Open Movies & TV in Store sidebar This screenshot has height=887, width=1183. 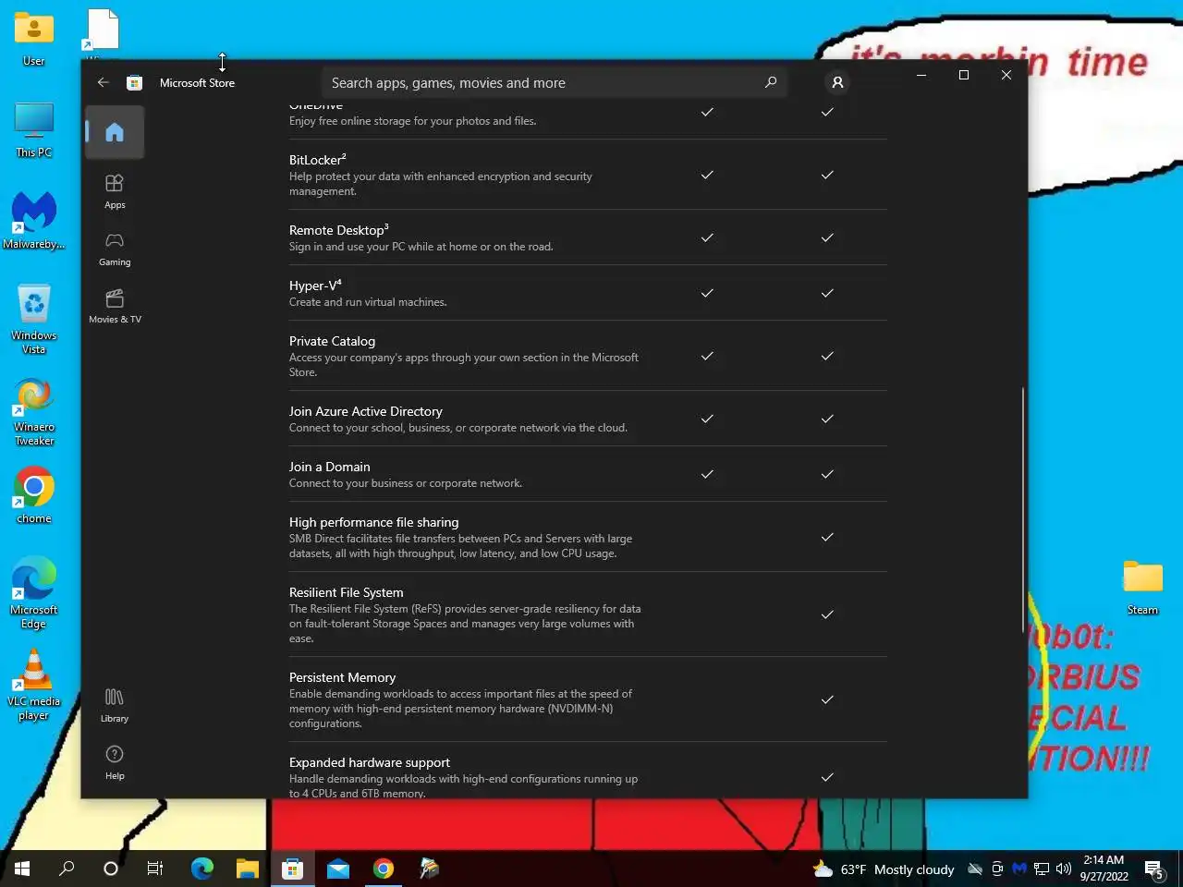(115, 306)
